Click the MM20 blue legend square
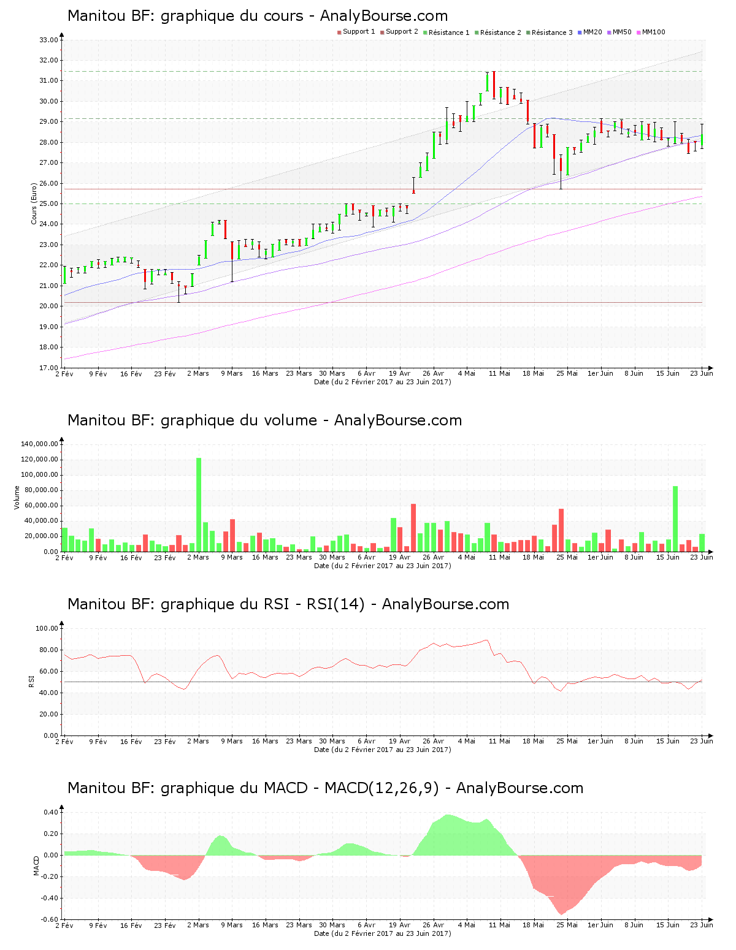 (580, 32)
